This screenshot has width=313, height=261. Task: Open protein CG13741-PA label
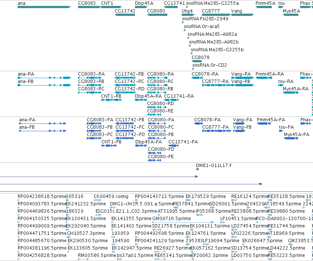[x=183, y=142]
